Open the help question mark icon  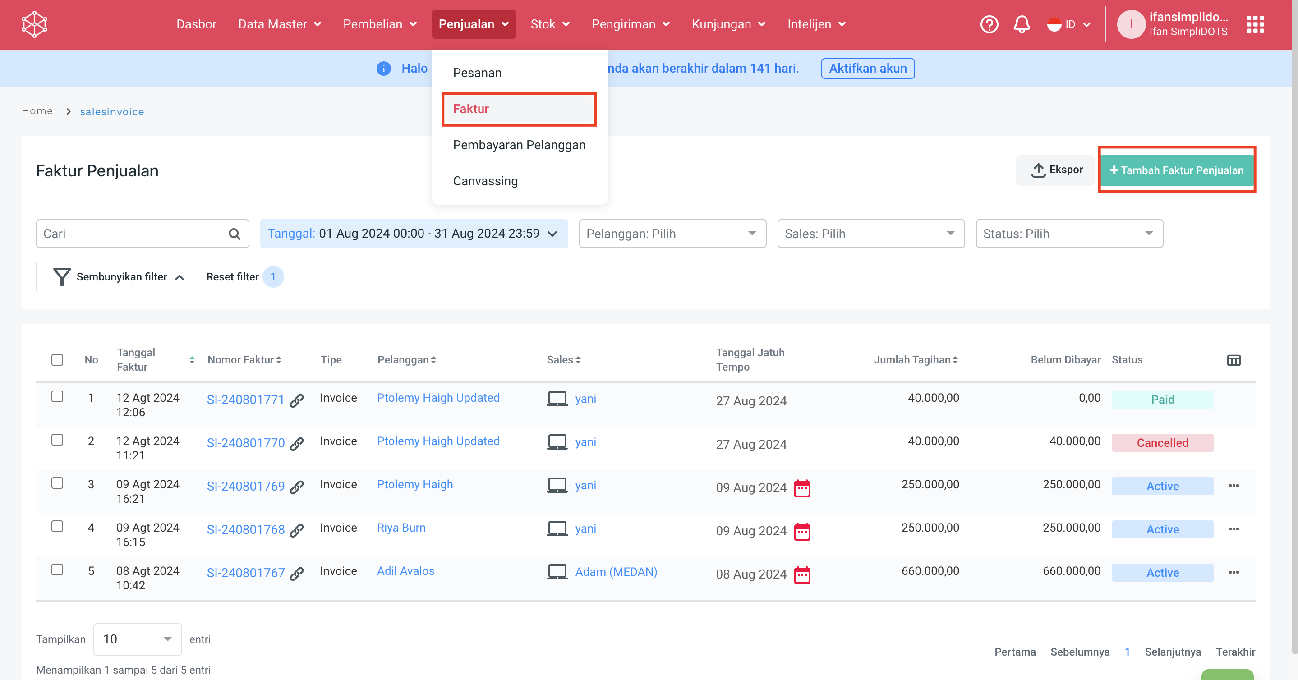pyautogui.click(x=989, y=24)
